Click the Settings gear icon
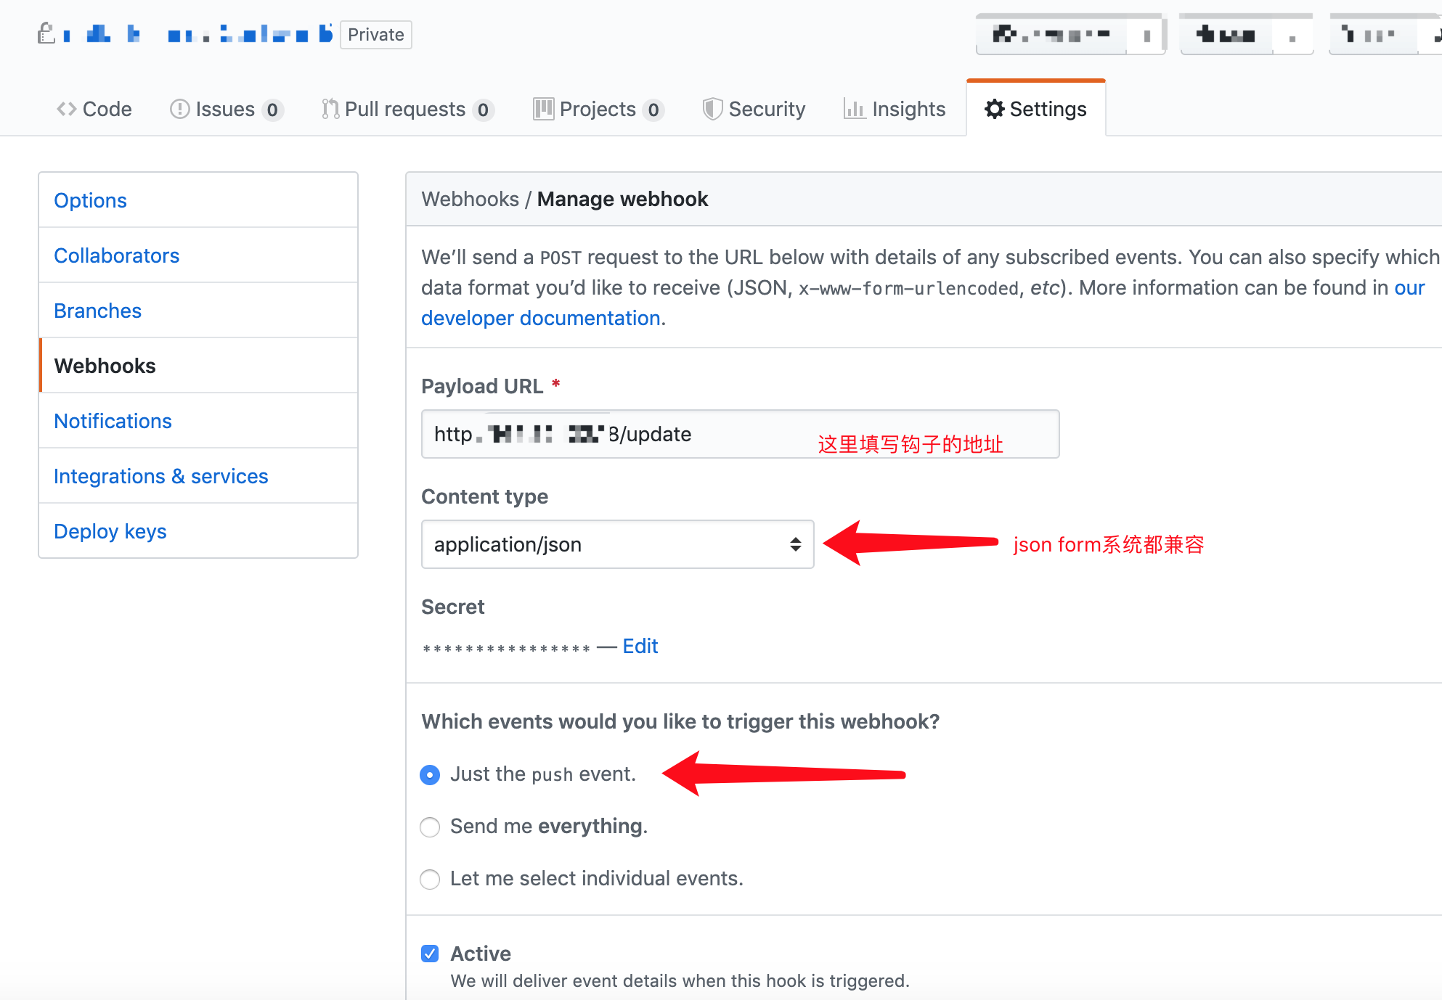1442x1000 pixels. (994, 109)
